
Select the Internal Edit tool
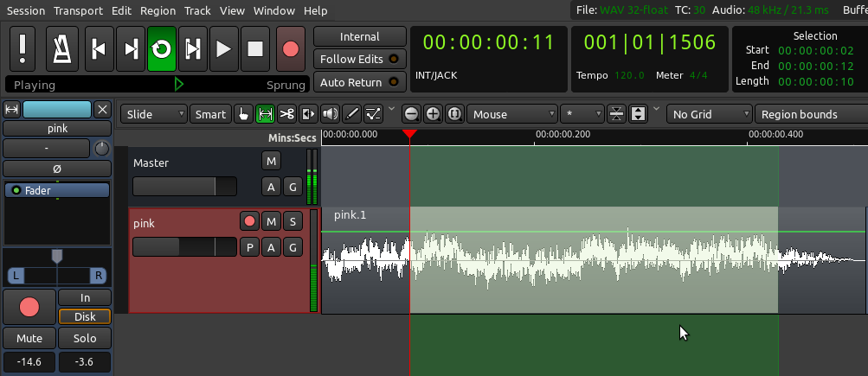coord(373,114)
